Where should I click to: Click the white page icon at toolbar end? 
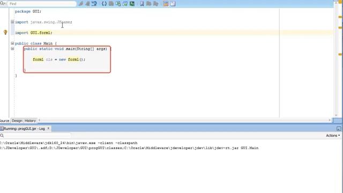(x=173, y=4)
